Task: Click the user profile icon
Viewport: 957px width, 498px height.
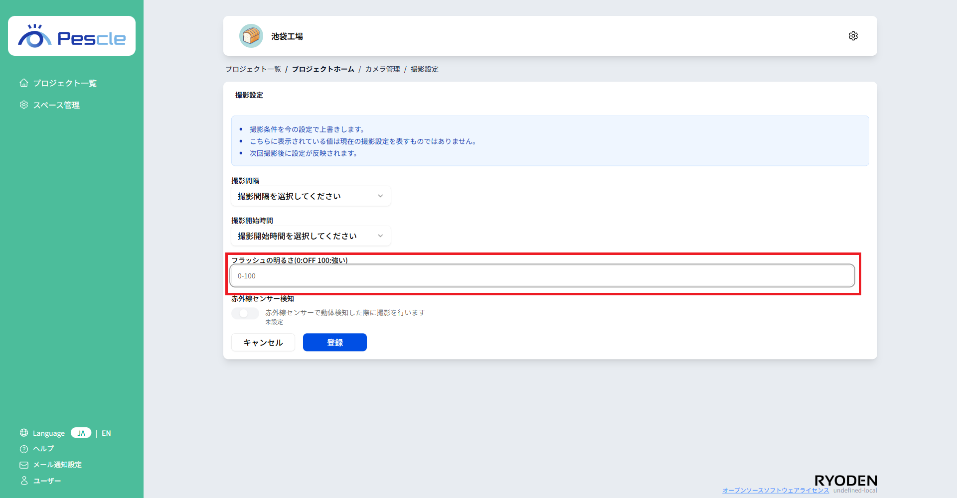Action: pyautogui.click(x=24, y=481)
